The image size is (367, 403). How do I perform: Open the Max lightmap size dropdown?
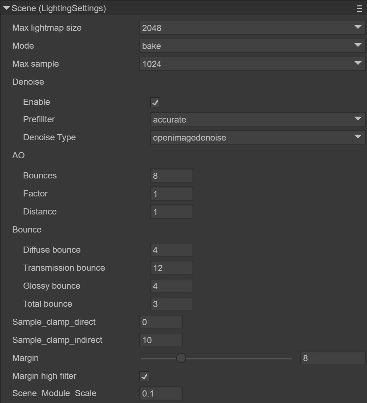click(252, 28)
